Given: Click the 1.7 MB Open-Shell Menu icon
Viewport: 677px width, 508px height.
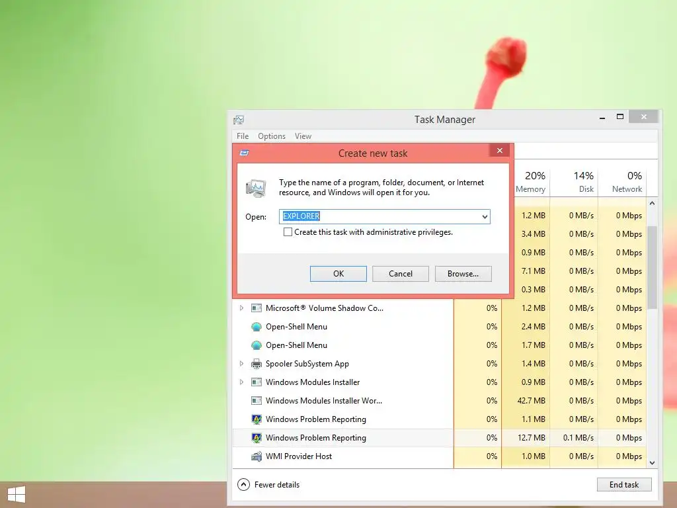Looking at the screenshot, I should point(257,345).
